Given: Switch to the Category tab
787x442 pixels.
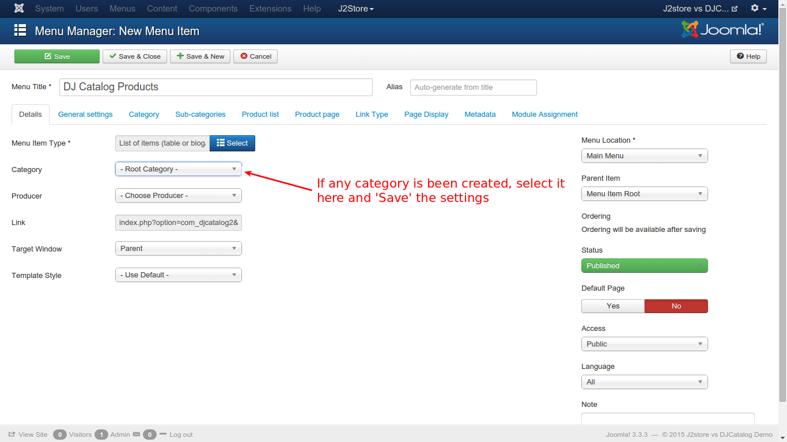Looking at the screenshot, I should coord(144,115).
